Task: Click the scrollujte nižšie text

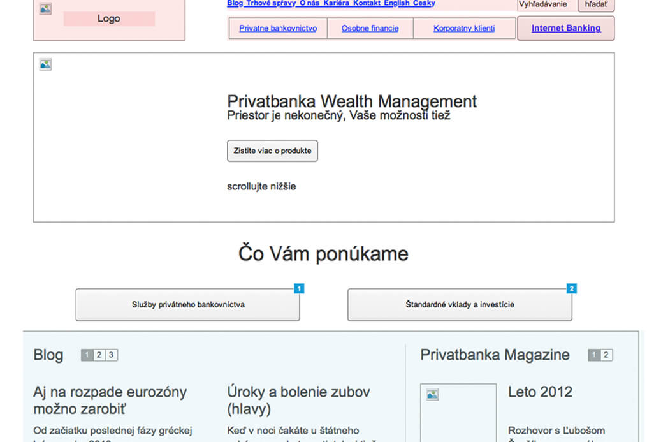Action: point(261,186)
